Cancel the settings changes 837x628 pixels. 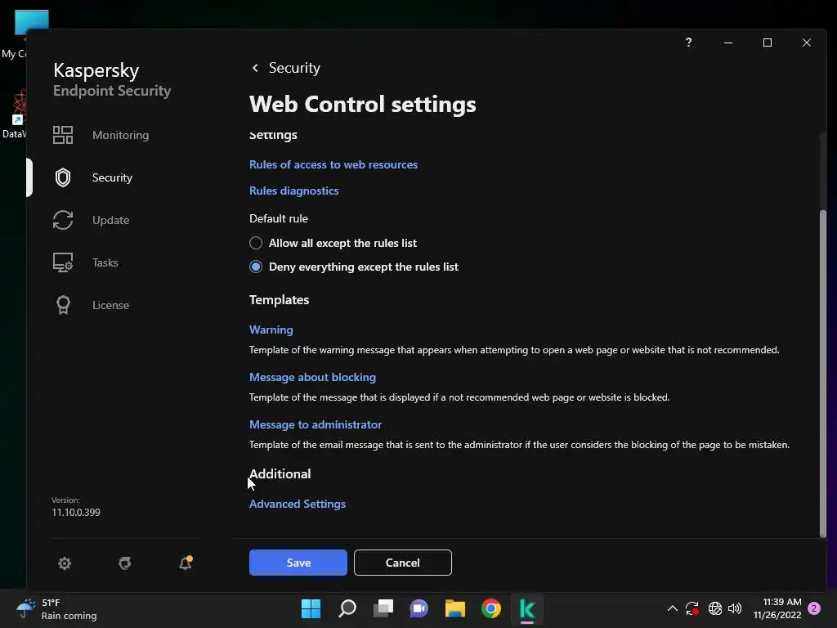[x=402, y=563]
